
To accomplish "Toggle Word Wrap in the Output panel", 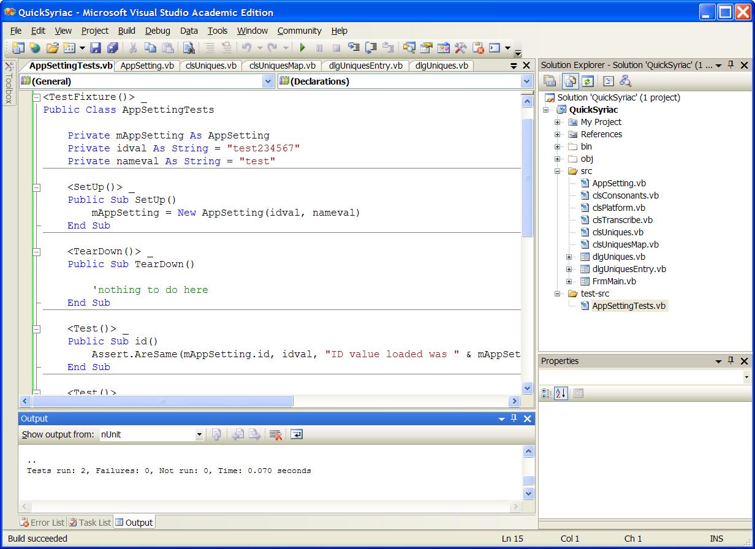I will tap(297, 434).
